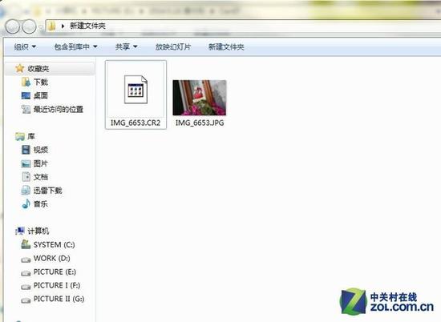Select 收藏夹 in the navigation pane
This screenshot has width=441, height=322.
click(x=38, y=69)
